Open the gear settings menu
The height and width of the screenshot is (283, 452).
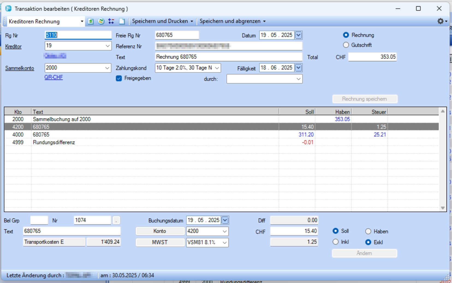[442, 21]
